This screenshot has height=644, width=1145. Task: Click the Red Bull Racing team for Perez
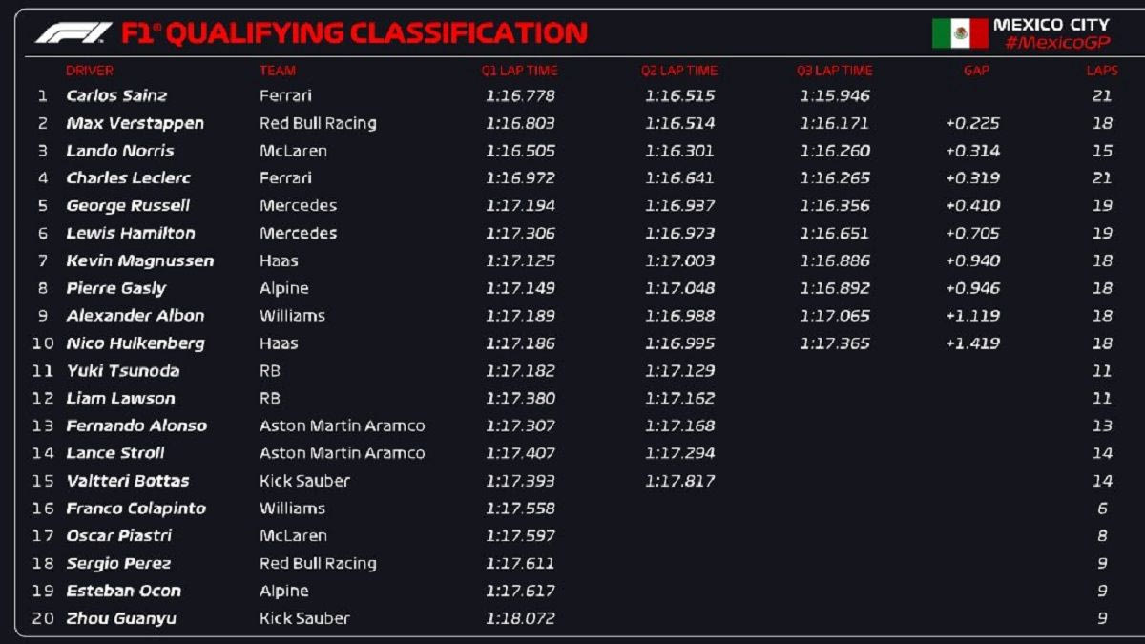point(318,564)
